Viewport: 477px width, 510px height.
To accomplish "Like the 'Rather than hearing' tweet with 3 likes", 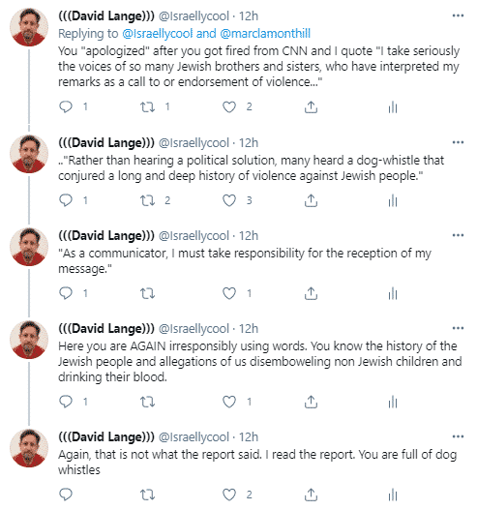I will pos(229,200).
